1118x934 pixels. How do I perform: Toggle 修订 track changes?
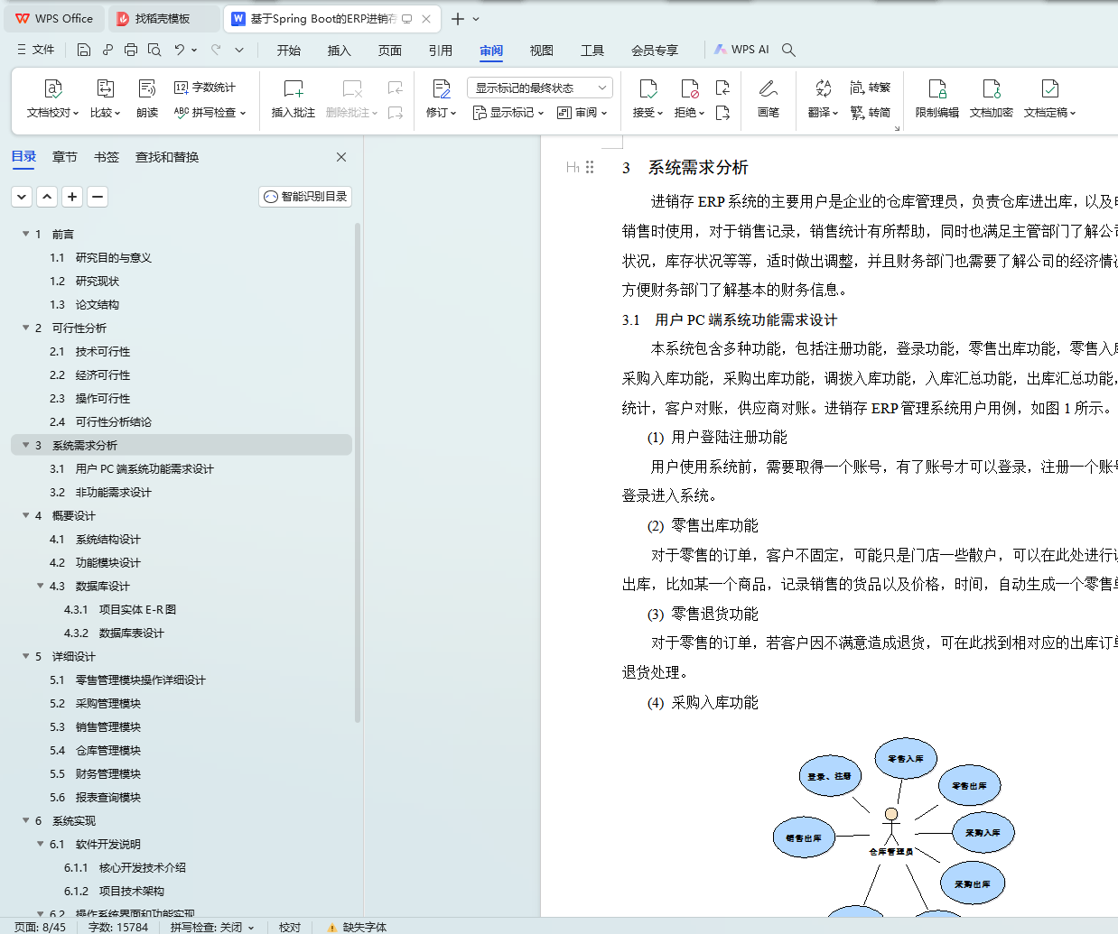tap(442, 99)
